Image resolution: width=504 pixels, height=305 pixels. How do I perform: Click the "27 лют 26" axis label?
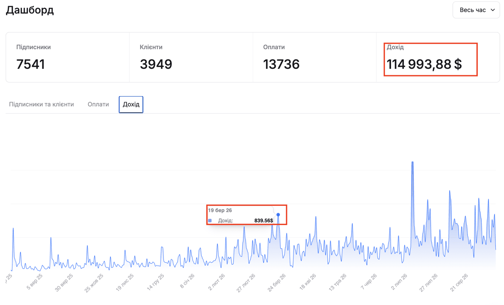point(246,283)
